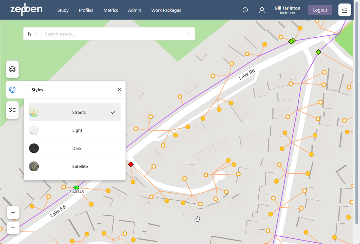Open the map layers panel
The image size is (360, 244).
[12, 69]
